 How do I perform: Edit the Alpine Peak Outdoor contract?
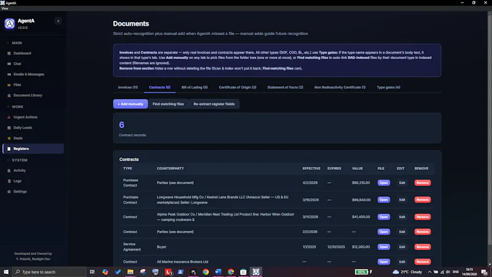[x=402, y=217]
